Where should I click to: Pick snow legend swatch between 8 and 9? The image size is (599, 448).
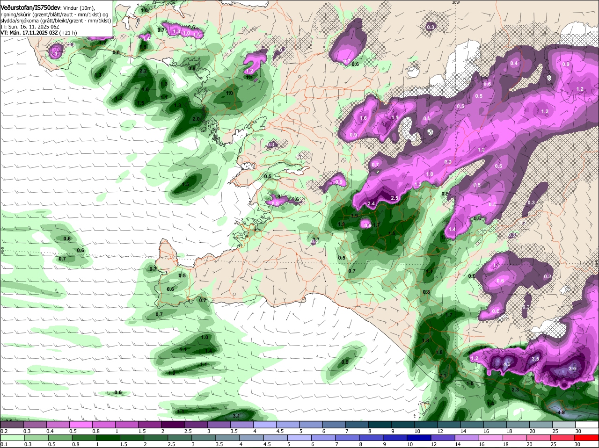pos(380,425)
